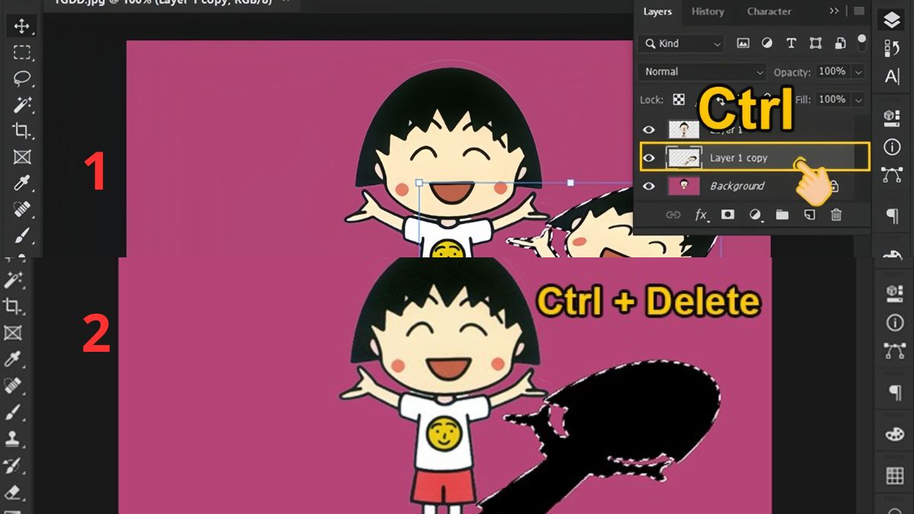The image size is (914, 514).
Task: Open Paths panel icon in step 1 screenshot
Action: tap(892, 174)
